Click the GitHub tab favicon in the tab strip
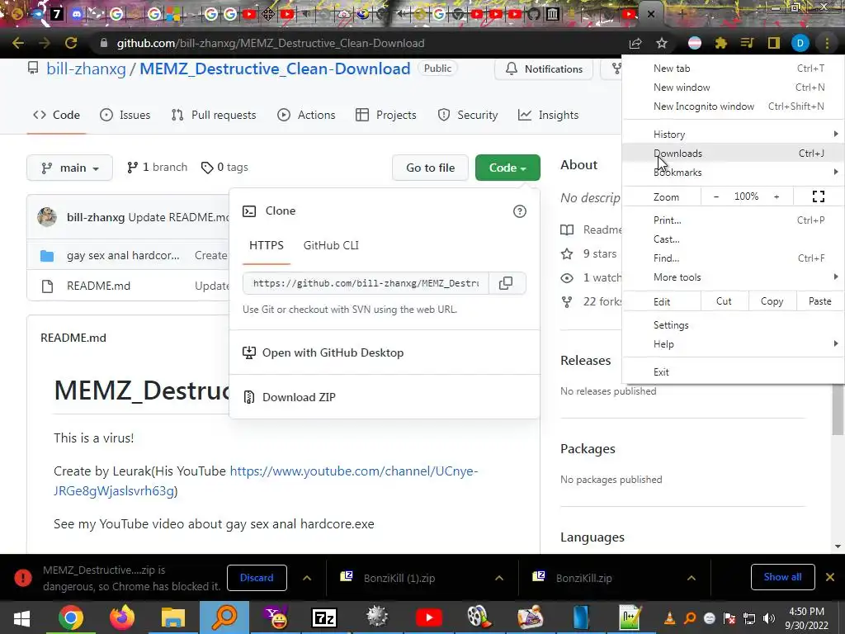 click(534, 13)
